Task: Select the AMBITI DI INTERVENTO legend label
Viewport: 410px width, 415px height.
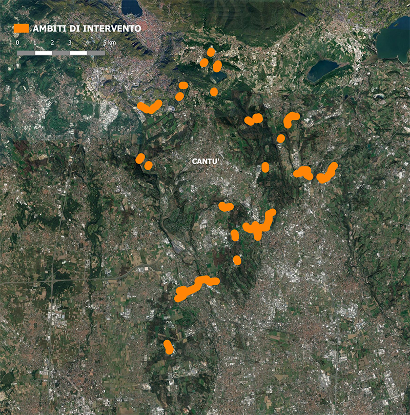Action: point(87,29)
